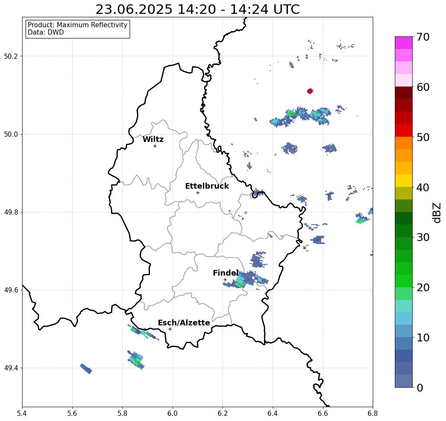
Task: Click longitude axis label 5.6
Action: click(72, 413)
